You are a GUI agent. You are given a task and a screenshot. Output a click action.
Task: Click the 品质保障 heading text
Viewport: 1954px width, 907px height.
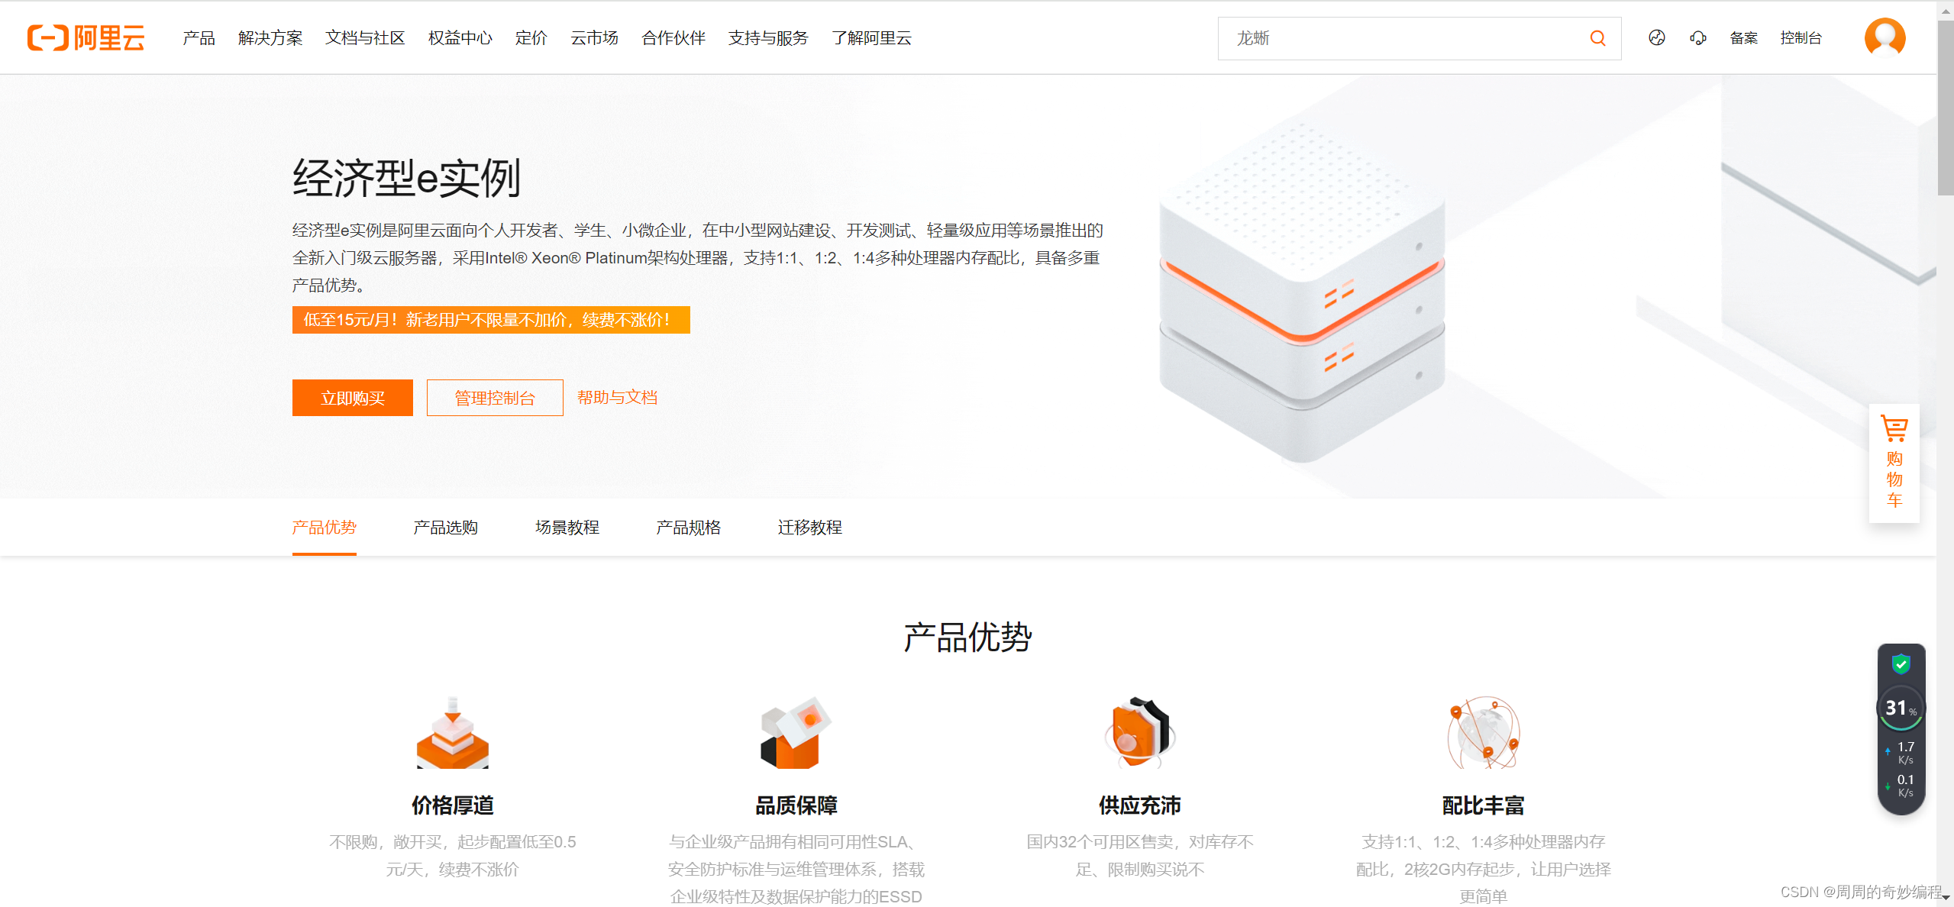point(796,805)
